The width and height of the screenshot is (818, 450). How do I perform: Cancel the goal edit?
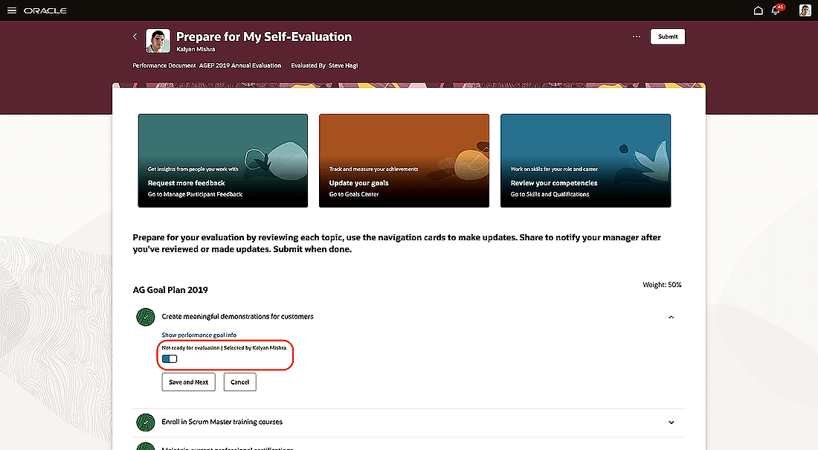[240, 382]
